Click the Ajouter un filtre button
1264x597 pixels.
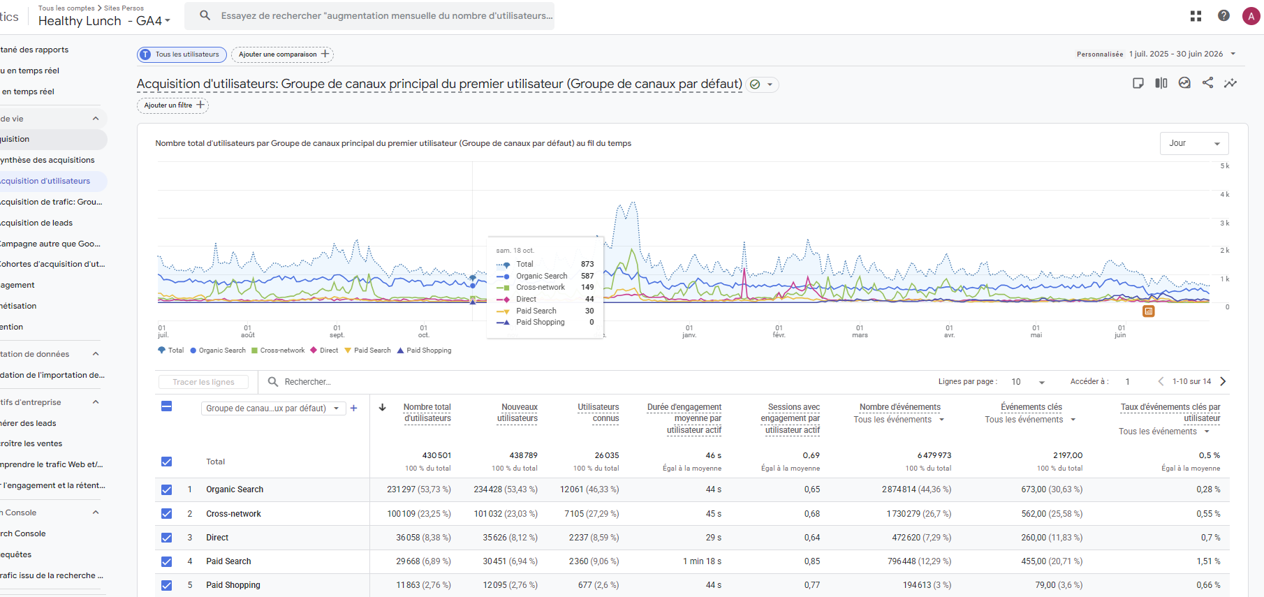173,105
